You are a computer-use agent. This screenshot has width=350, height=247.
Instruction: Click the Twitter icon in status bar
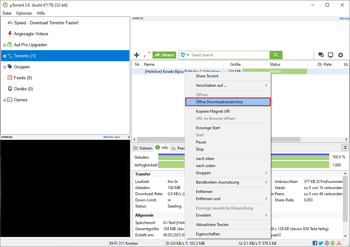click(321, 243)
